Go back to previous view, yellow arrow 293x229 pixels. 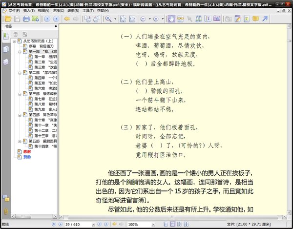(67, 19)
